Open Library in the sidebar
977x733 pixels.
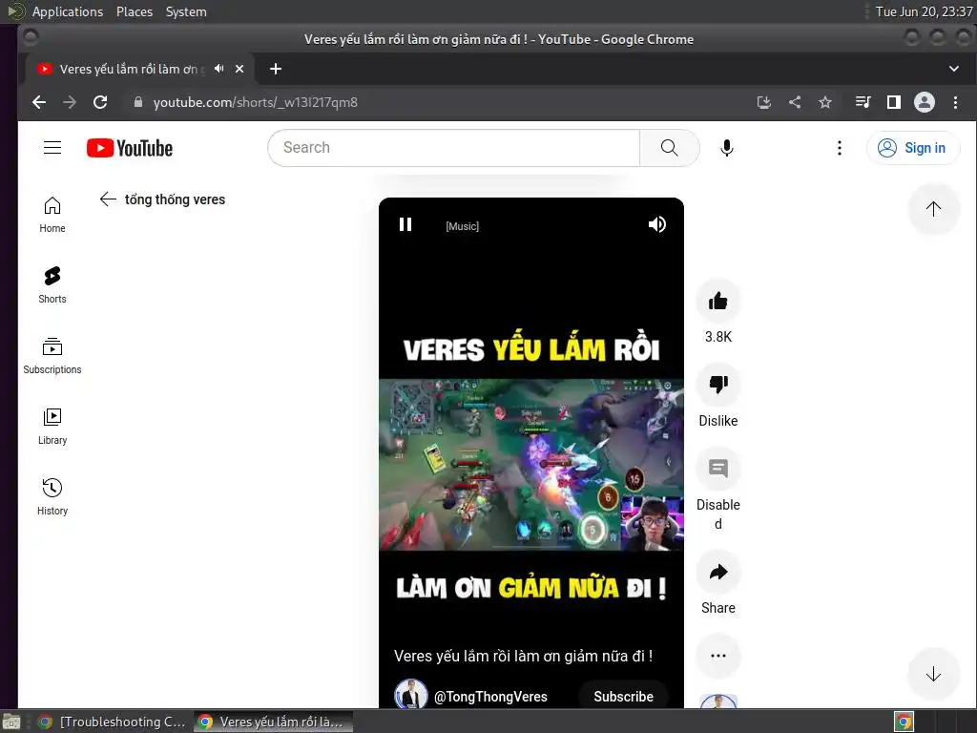pos(52,427)
